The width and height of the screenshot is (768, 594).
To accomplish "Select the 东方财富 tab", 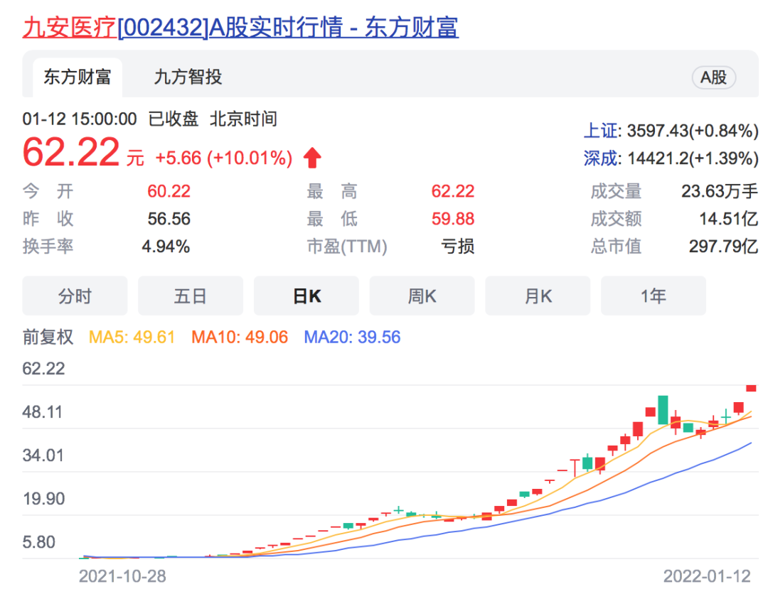I will click(x=78, y=77).
